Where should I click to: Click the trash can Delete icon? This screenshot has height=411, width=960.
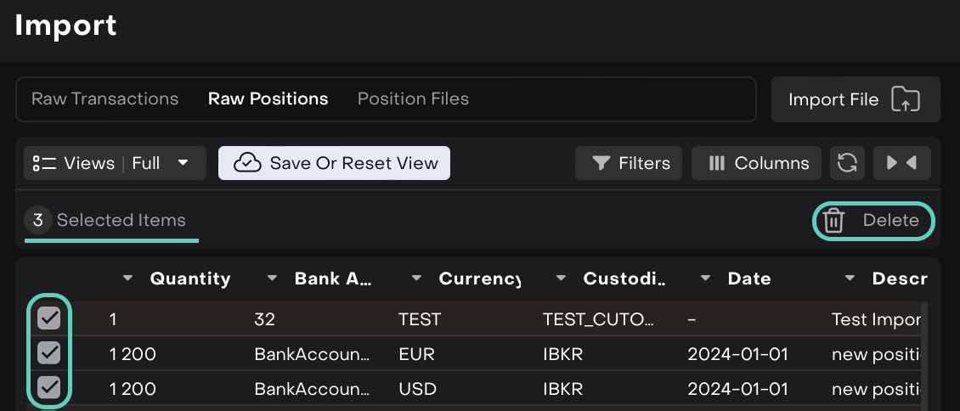[x=833, y=221]
